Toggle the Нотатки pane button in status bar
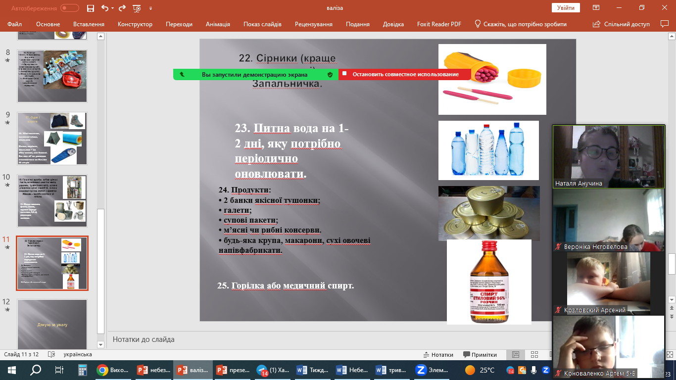Screen dimensions: 676x380 pyautogui.click(x=438, y=354)
